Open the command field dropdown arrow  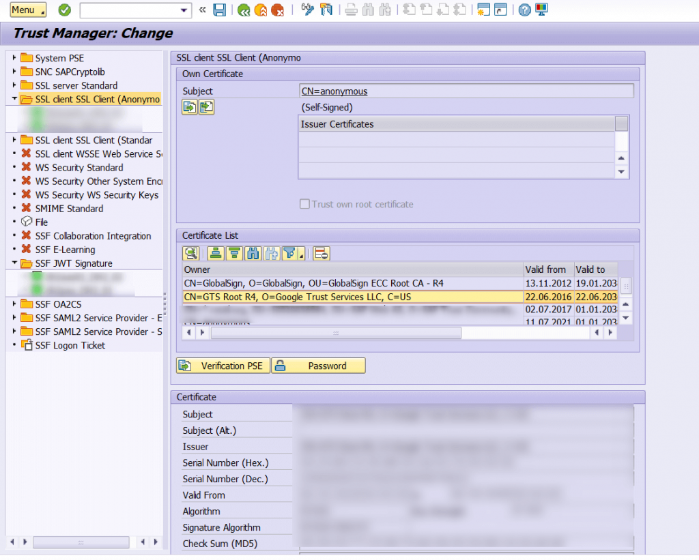click(x=184, y=10)
